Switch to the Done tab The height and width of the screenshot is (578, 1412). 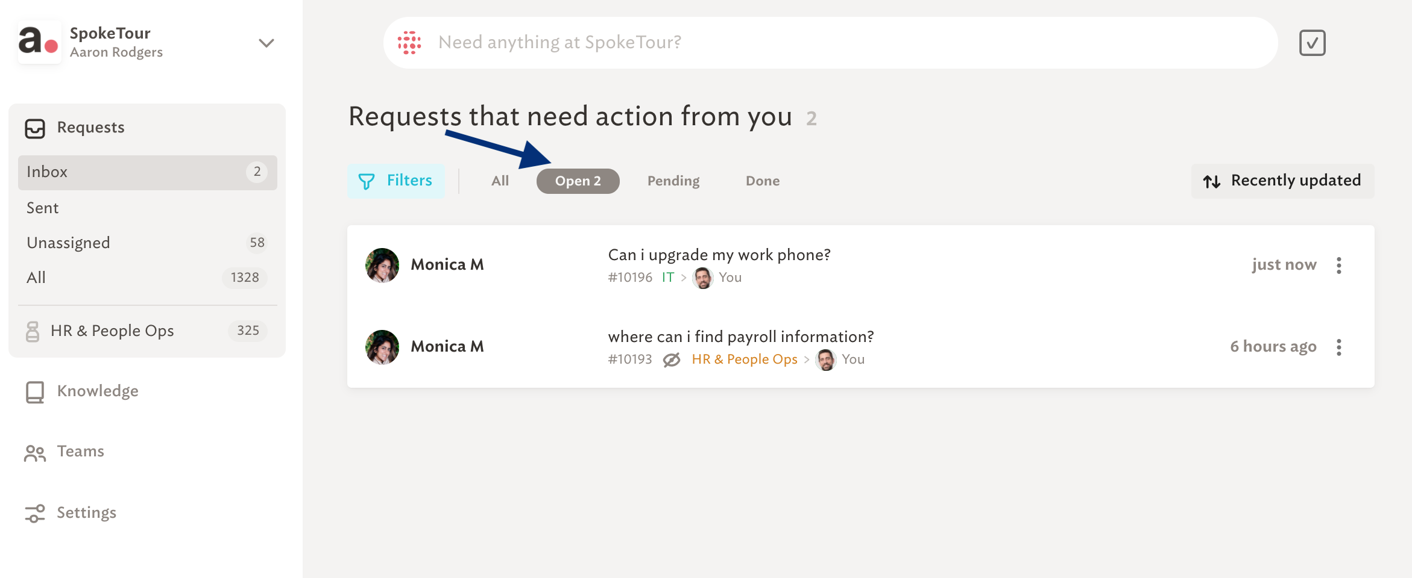[763, 181]
